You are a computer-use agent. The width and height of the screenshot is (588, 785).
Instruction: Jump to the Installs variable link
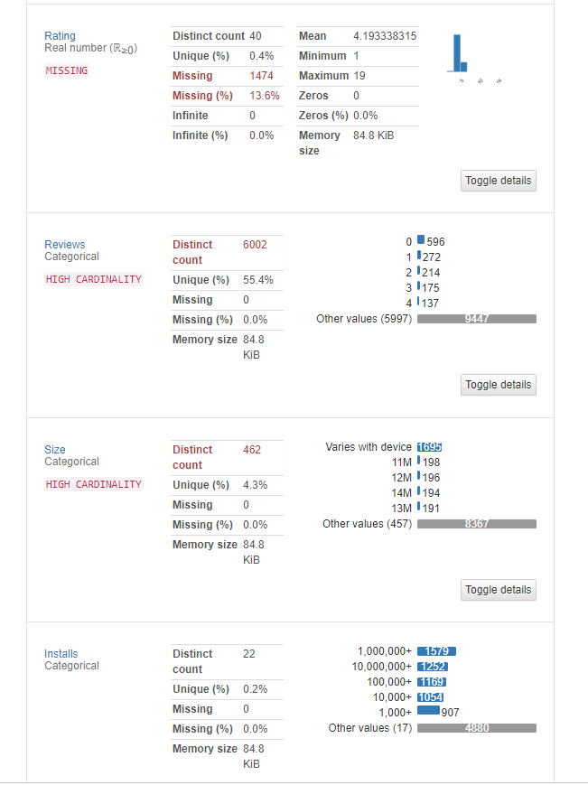click(61, 654)
